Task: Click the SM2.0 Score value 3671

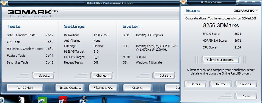Action: click(238, 34)
